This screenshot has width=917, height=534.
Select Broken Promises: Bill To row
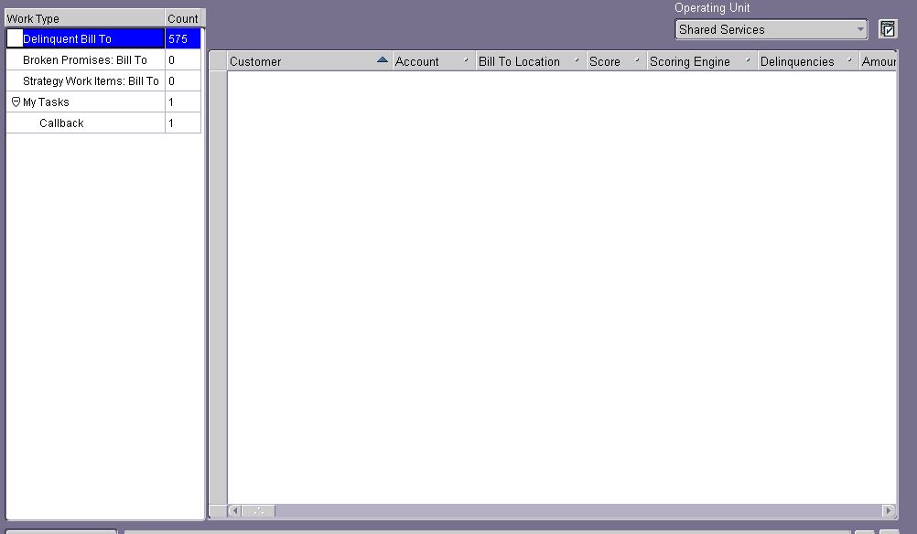pos(85,60)
